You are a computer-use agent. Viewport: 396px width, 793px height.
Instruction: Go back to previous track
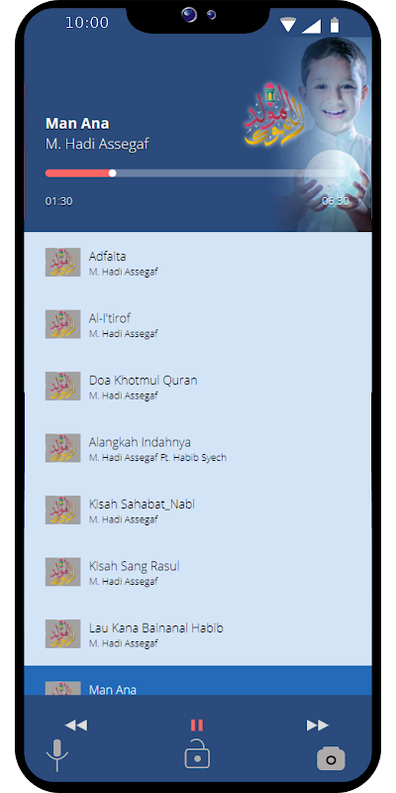tap(76, 726)
